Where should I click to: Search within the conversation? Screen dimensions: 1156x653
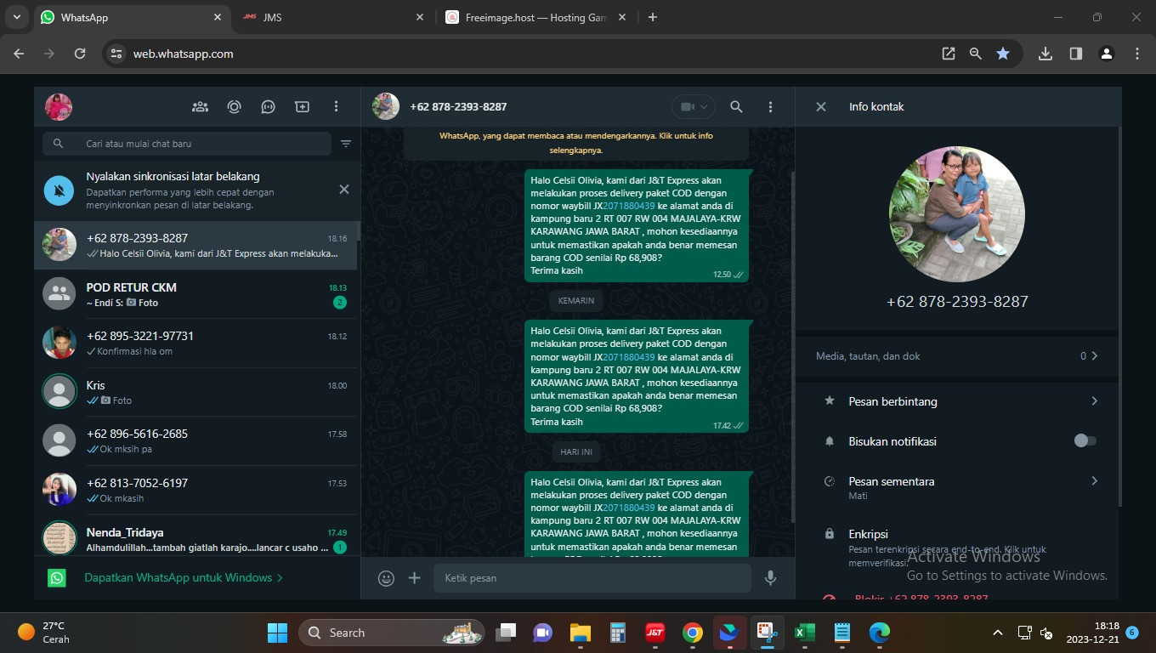[736, 106]
